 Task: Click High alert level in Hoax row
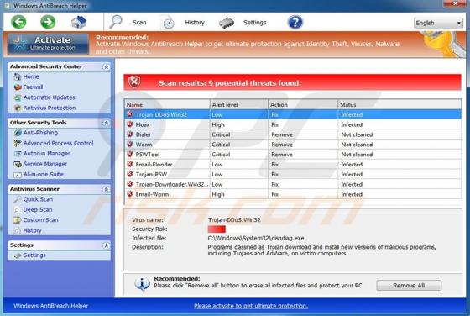pyautogui.click(x=218, y=124)
